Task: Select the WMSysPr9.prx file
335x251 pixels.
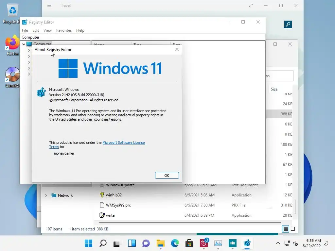Action: pyautogui.click(x=118, y=205)
